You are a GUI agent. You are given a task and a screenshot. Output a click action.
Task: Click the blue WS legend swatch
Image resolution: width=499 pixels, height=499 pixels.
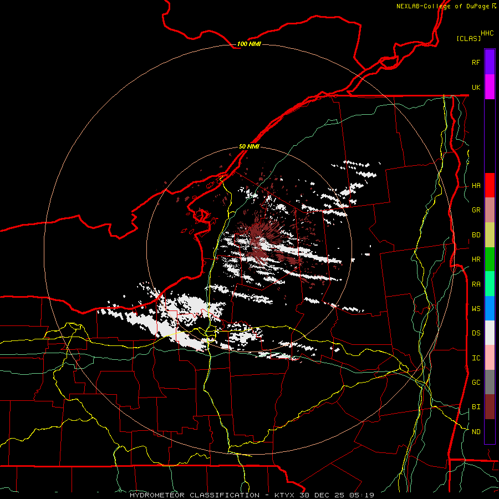490,308
